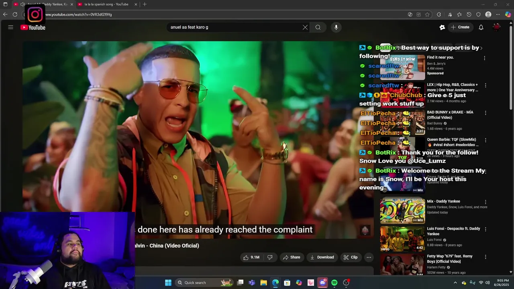This screenshot has width=514, height=289.
Task: Open the browser favorites list icon
Action: (x=459, y=14)
